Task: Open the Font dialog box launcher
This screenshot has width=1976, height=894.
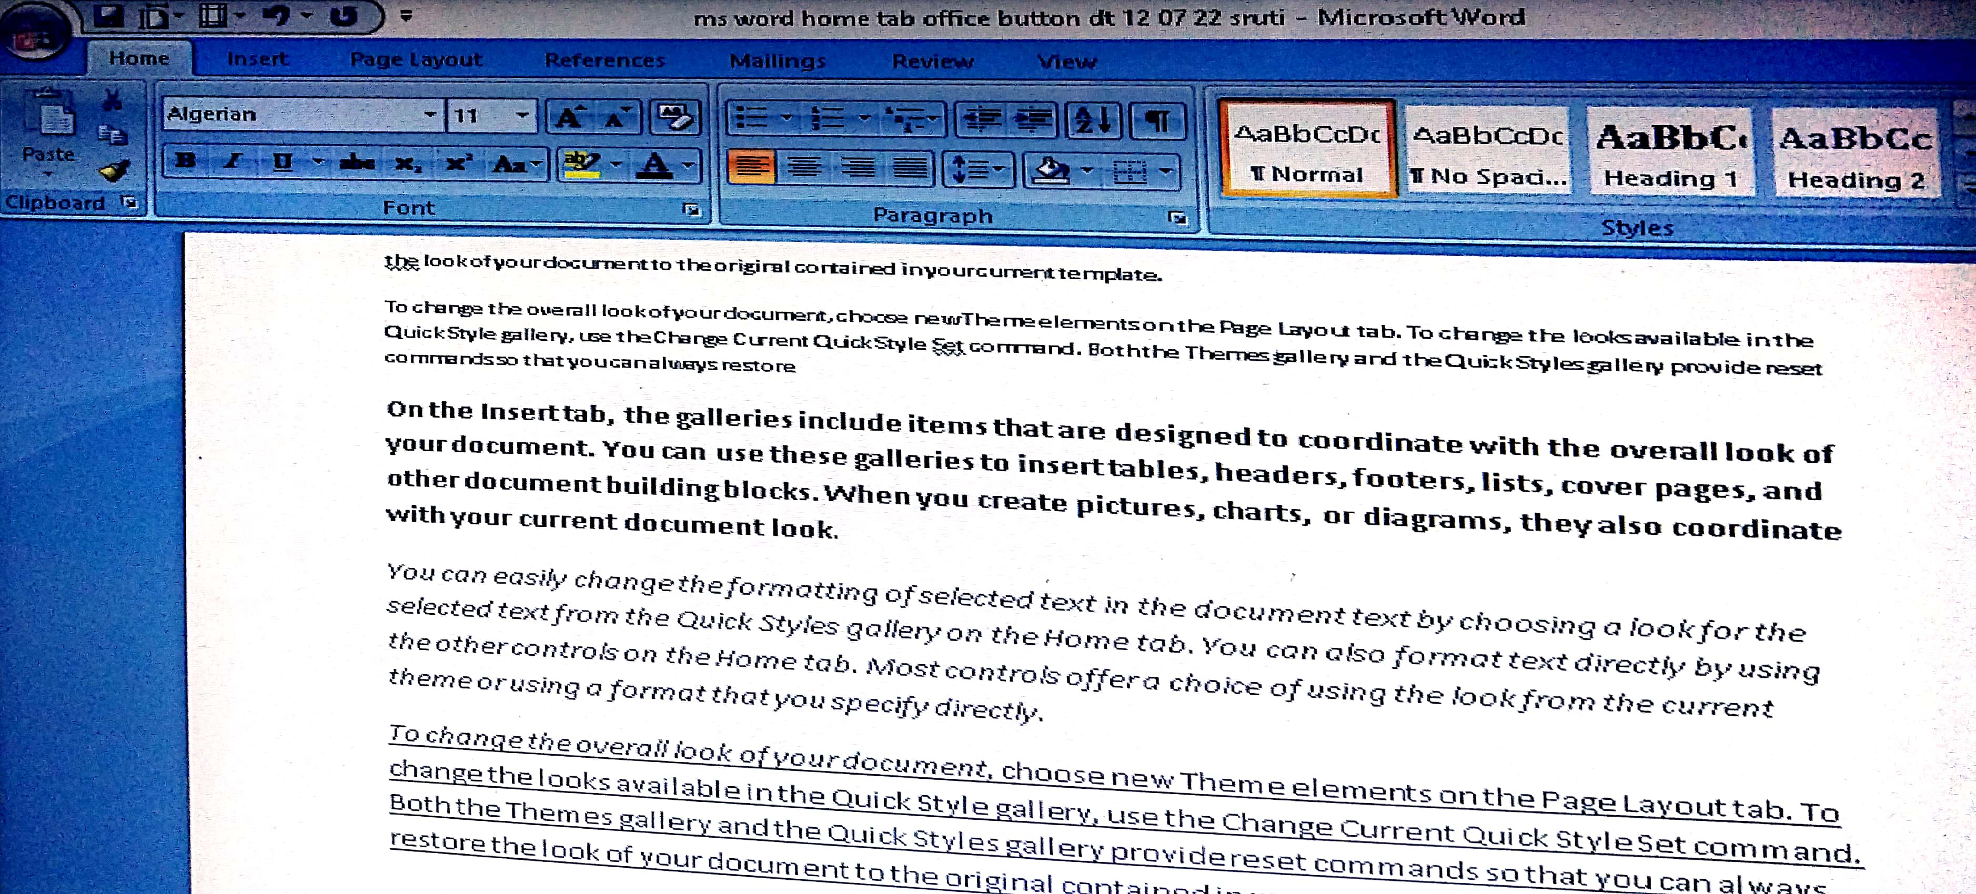Action: 691,209
